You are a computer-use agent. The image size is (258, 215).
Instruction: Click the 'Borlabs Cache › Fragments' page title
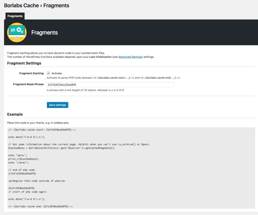pyautogui.click(x=37, y=6)
